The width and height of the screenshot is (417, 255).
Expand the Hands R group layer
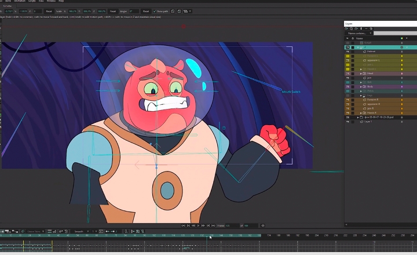(361, 113)
